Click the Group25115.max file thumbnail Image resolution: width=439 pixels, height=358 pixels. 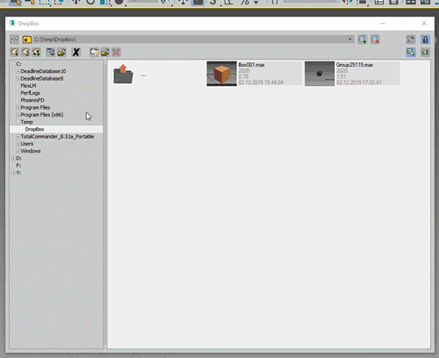(x=320, y=74)
